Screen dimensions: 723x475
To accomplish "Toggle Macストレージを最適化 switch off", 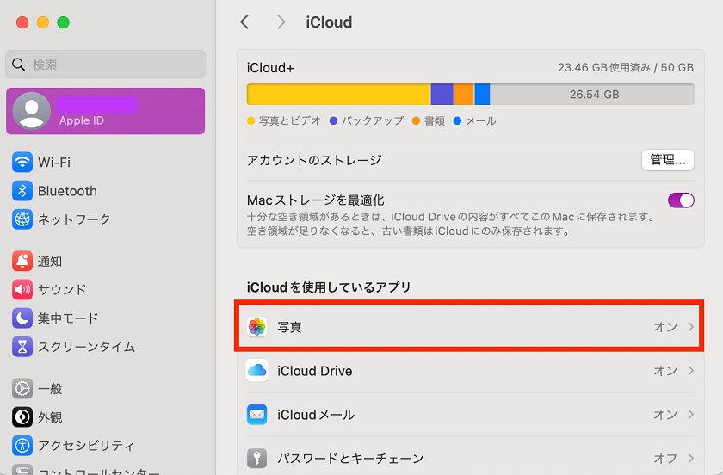I will [x=681, y=200].
